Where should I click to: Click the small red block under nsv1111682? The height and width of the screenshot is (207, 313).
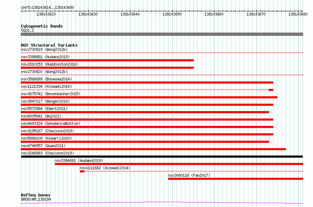click(82, 171)
